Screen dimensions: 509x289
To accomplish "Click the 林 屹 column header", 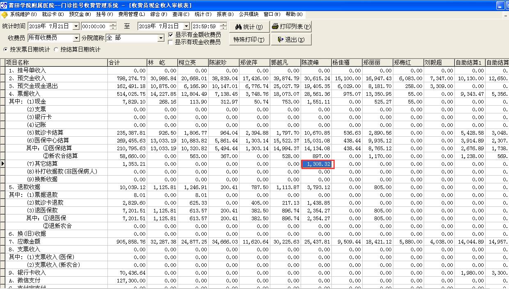I will (x=162, y=63).
